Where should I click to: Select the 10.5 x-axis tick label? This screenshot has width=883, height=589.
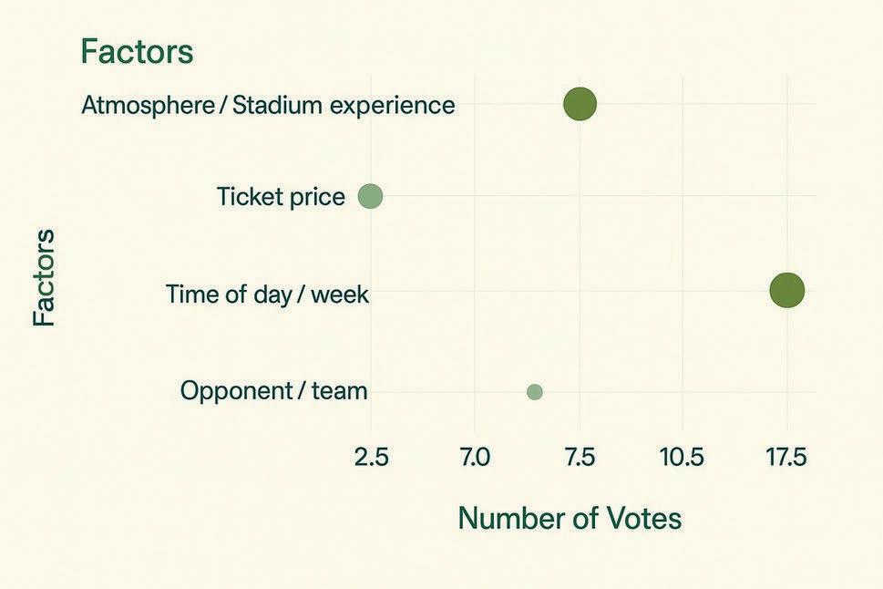682,457
